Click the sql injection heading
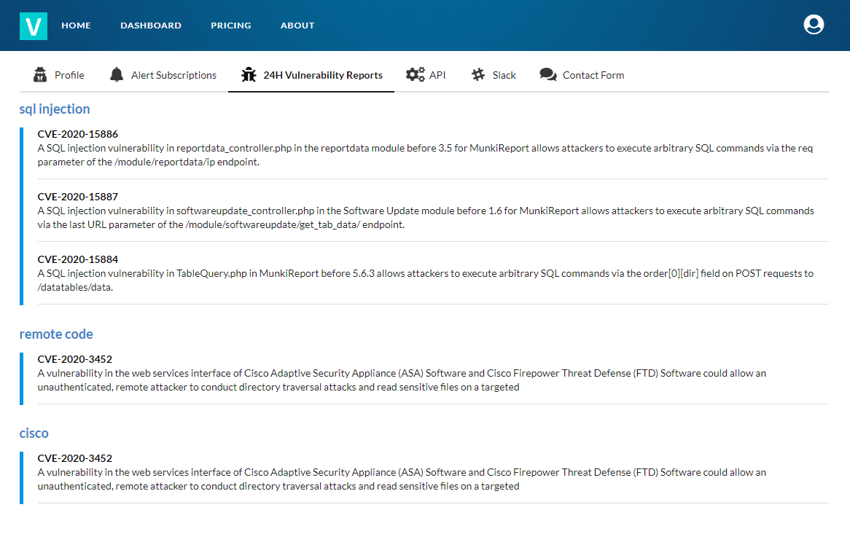This screenshot has width=850, height=534. pyautogui.click(x=55, y=109)
